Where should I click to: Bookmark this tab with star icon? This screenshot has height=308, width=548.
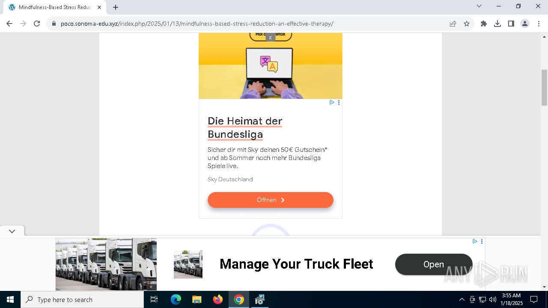(467, 24)
